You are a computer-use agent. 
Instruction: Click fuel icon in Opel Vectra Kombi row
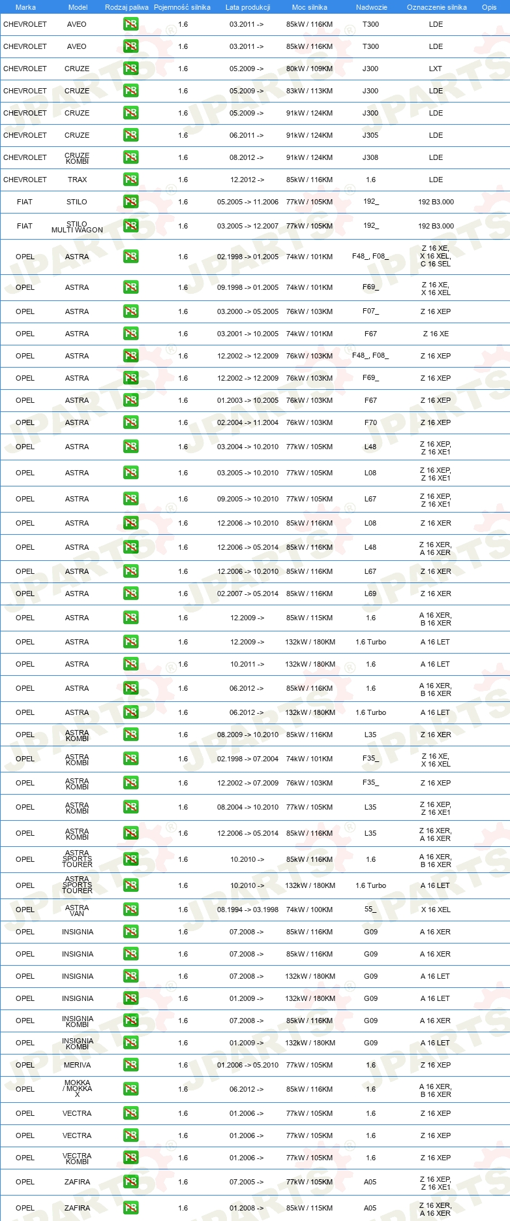[x=130, y=1158]
